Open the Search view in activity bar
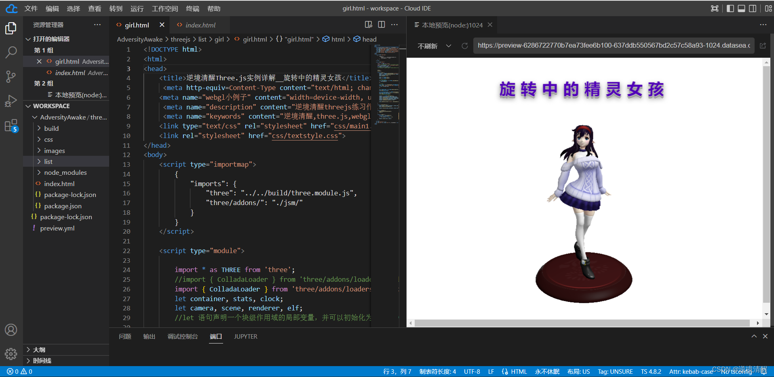The image size is (774, 377). [x=11, y=52]
